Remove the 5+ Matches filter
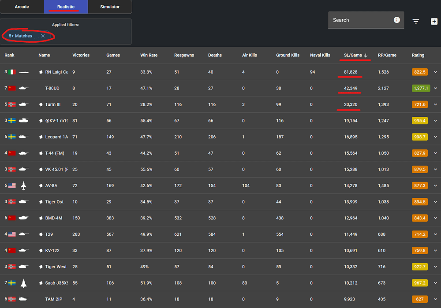Image resolution: width=441 pixels, height=308 pixels. click(x=43, y=36)
